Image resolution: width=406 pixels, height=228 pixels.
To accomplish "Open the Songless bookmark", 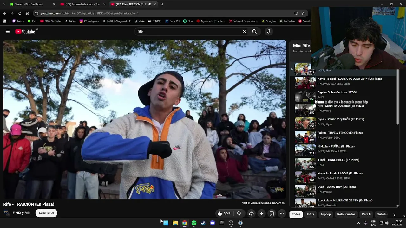I will pyautogui.click(x=269, y=21).
